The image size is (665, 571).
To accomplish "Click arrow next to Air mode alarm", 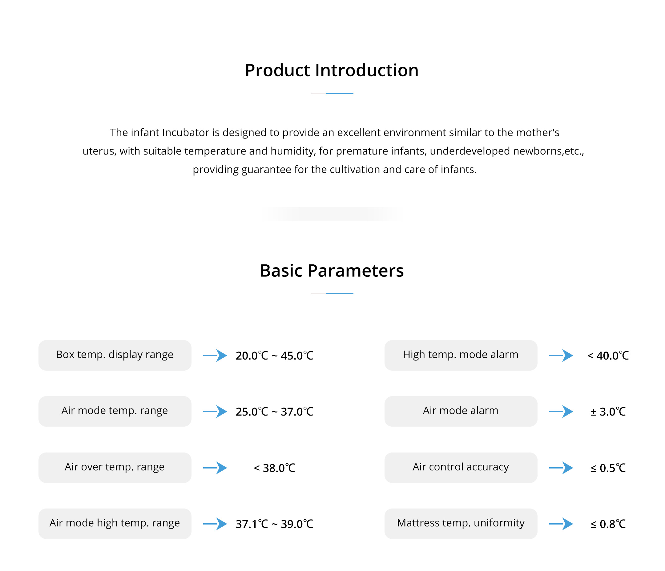I will 561,412.
